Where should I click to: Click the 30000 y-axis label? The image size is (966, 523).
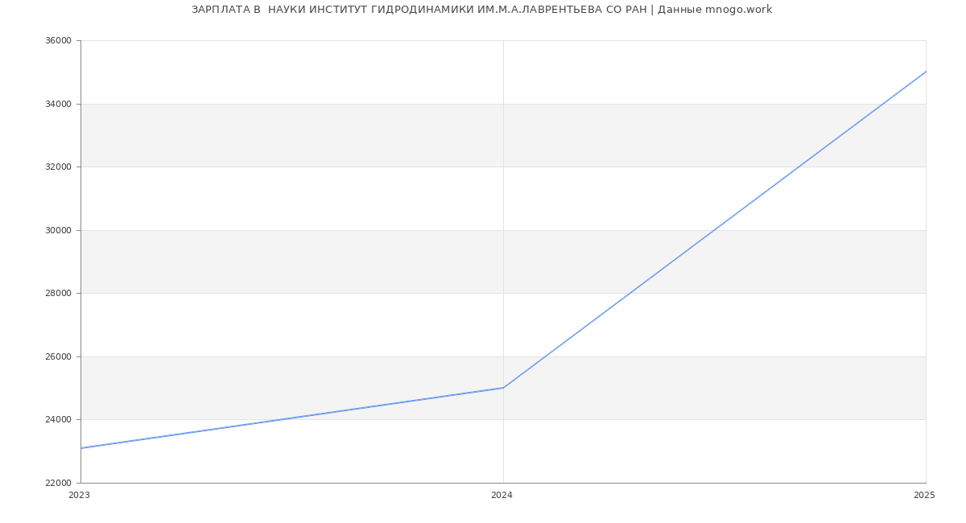tap(59, 230)
